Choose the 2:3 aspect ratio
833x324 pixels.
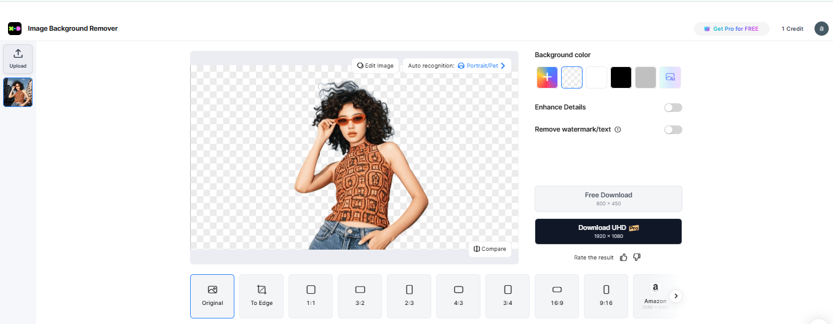[x=409, y=296]
